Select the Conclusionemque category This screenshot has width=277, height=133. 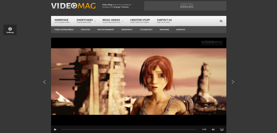point(64,30)
